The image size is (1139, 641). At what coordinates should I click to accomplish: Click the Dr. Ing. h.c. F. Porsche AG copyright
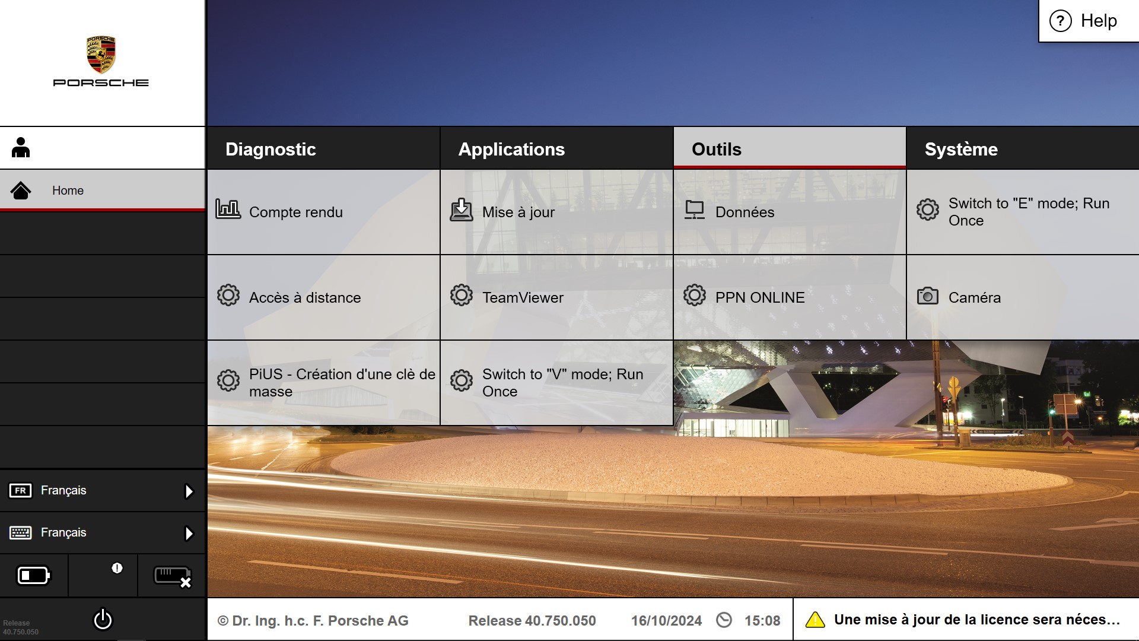click(313, 621)
